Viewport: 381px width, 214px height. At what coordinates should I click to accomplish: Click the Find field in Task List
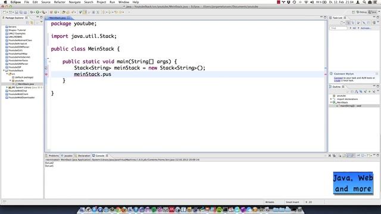[x=338, y=28]
